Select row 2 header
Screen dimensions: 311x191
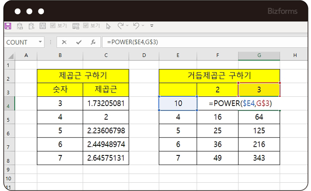9,76
